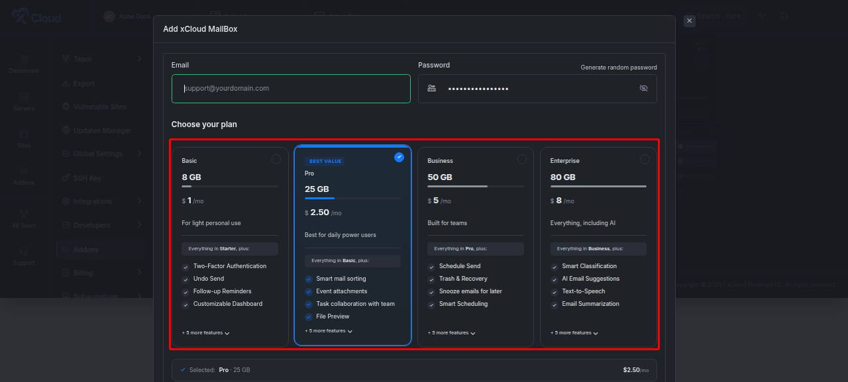
Task: Expand 5 more features under Pro plan
Action: 329,331
